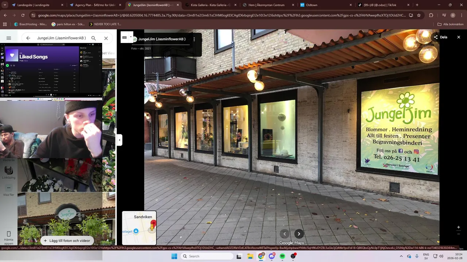The width and height of the screenshot is (467, 262).
Task: Click the search magnifier in Maps
Action: coord(93,38)
